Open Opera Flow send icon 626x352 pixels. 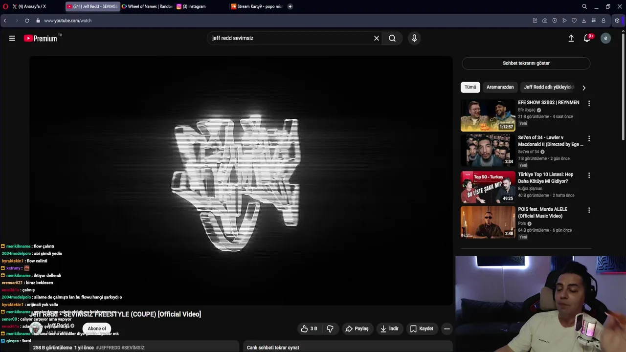click(x=564, y=21)
